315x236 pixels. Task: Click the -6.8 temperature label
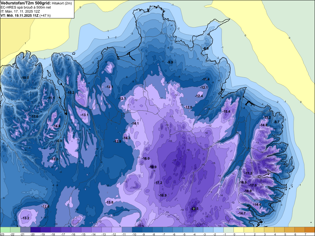[205, 49]
